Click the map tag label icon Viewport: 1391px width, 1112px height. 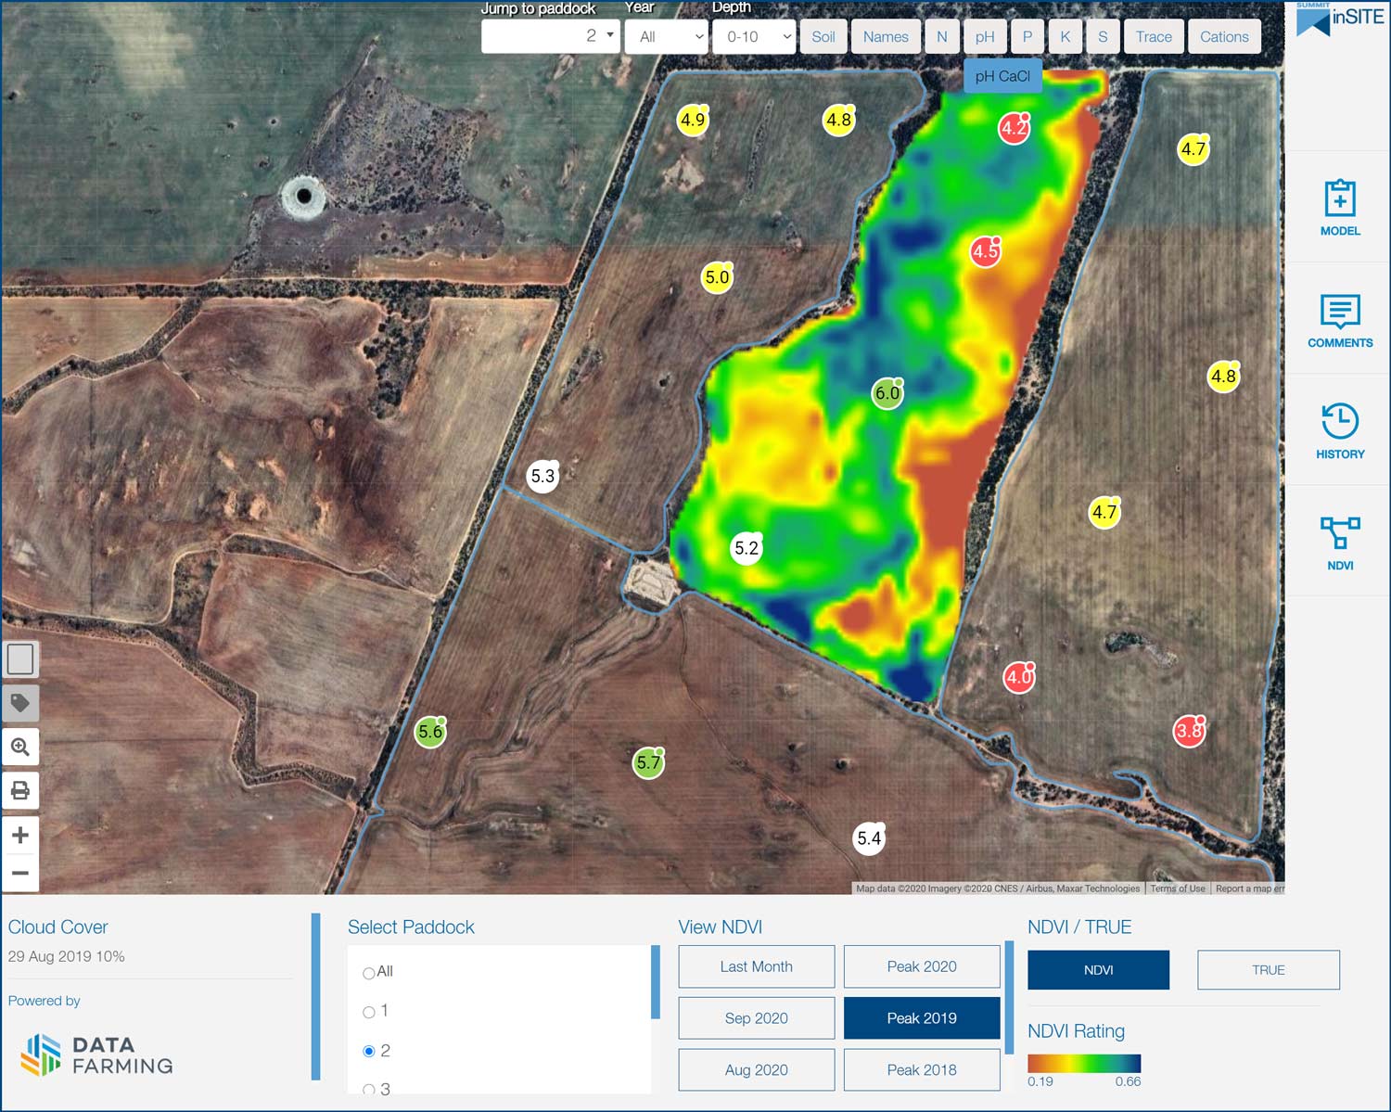pos(20,703)
